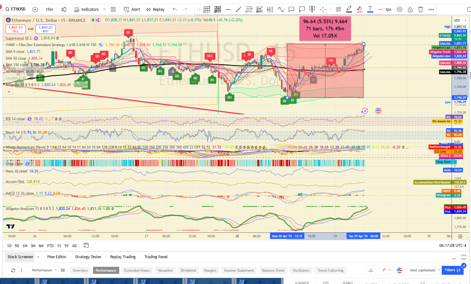Select the Gann box grid tool

(207, 10)
